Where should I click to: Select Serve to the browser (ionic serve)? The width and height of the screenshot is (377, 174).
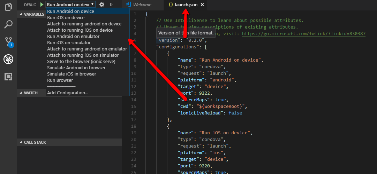(x=81, y=62)
